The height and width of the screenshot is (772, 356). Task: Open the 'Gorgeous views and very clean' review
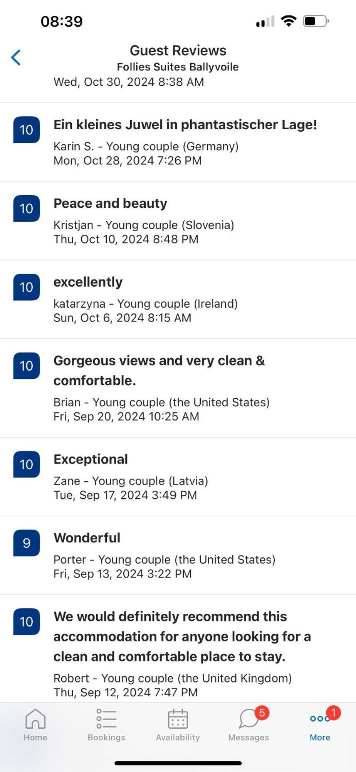coord(178,388)
